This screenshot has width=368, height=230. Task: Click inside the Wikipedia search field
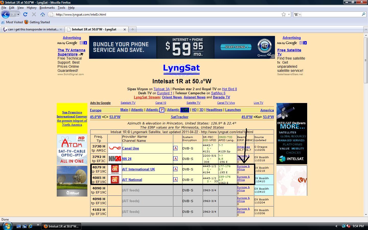tap(331, 15)
